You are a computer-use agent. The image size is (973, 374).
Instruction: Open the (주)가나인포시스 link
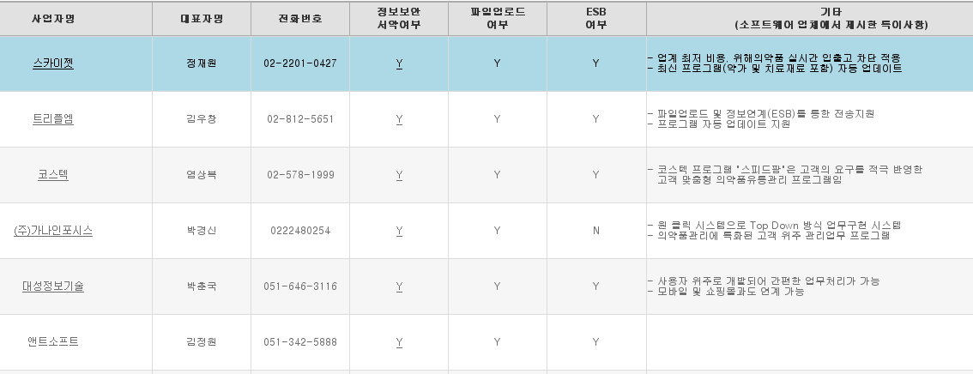[x=53, y=231]
